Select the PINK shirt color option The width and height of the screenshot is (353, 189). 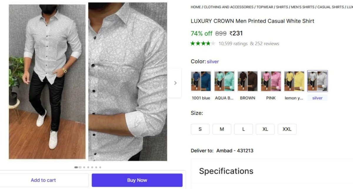(271, 81)
